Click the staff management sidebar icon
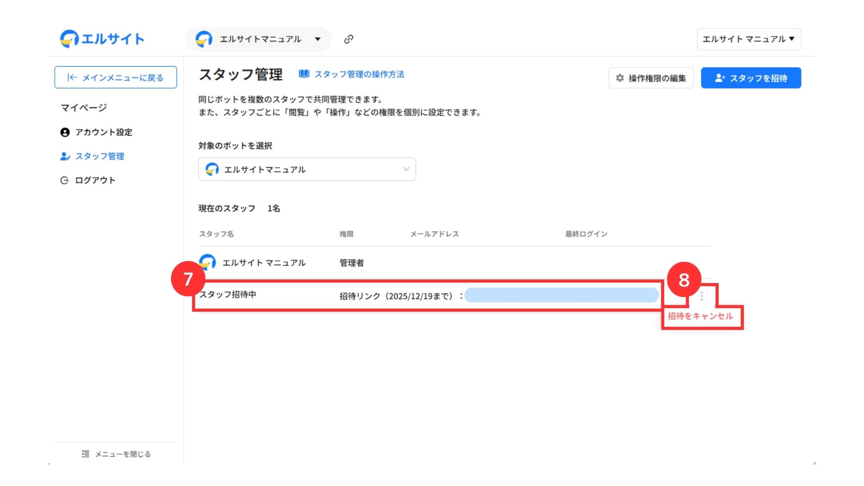The image size is (864, 486). [x=65, y=156]
